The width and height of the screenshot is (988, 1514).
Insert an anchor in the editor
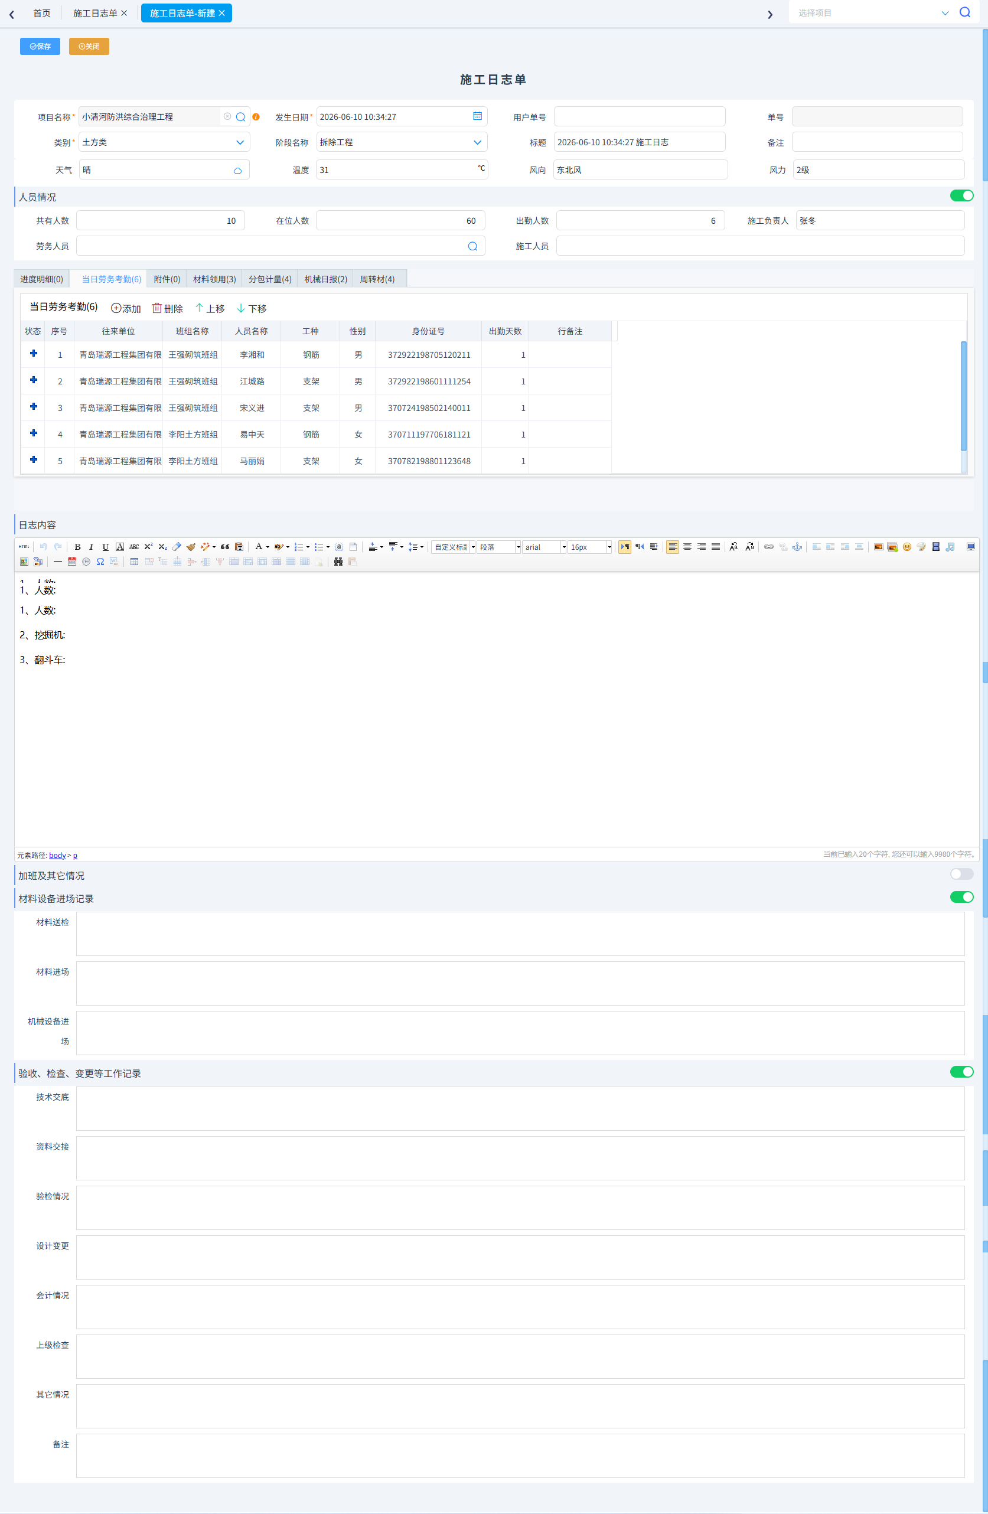point(797,547)
